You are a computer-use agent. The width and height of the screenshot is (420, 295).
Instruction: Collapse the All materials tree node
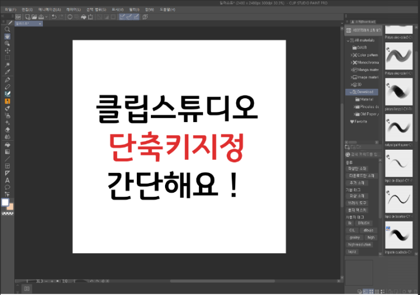[348, 41]
